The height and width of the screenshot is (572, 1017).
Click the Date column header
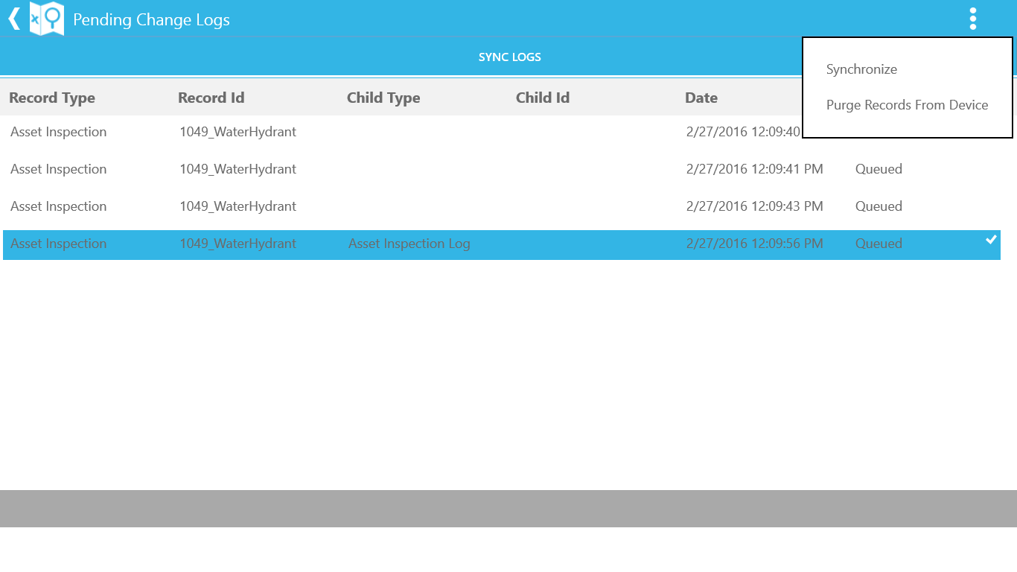pos(701,98)
